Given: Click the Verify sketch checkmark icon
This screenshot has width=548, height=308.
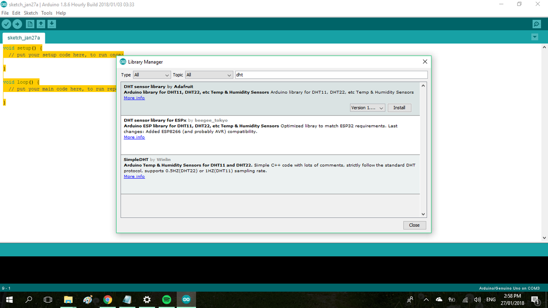Looking at the screenshot, I should click(6, 24).
